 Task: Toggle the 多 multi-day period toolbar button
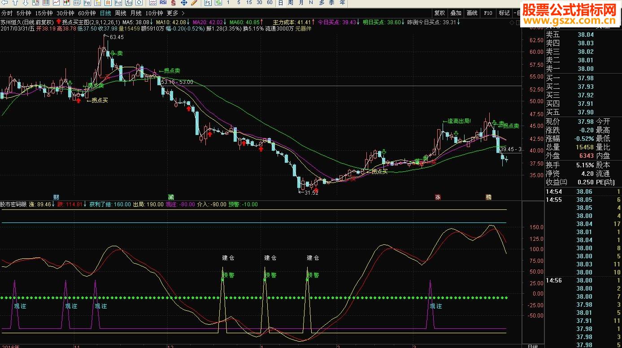(x=322, y=3)
